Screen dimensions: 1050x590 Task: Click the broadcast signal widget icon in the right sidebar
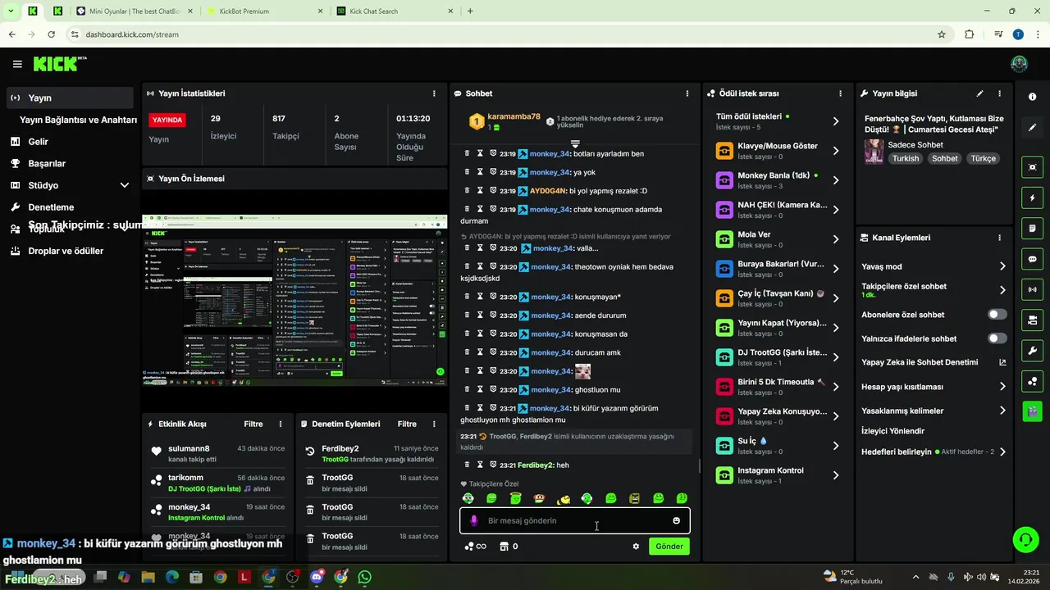pyautogui.click(x=1032, y=289)
